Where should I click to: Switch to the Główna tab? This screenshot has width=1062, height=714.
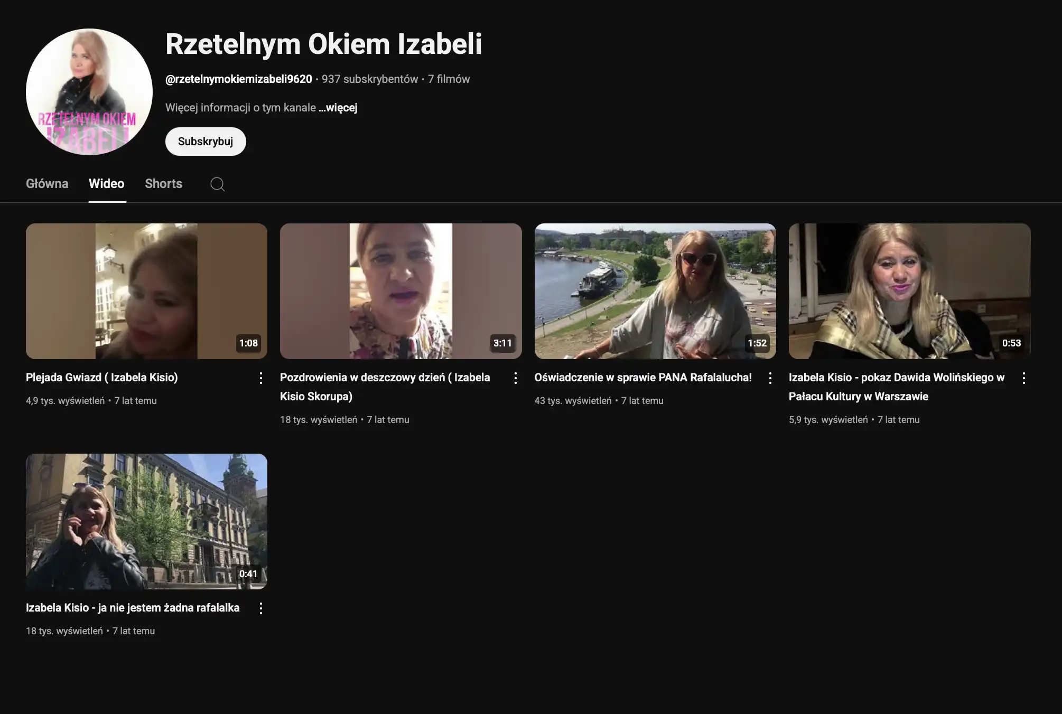(x=47, y=184)
